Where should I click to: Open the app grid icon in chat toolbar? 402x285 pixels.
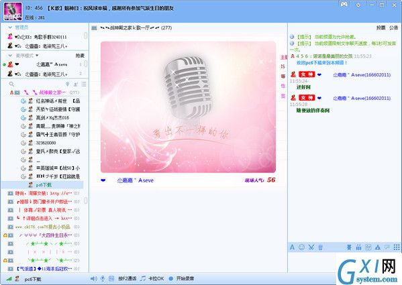397,247
